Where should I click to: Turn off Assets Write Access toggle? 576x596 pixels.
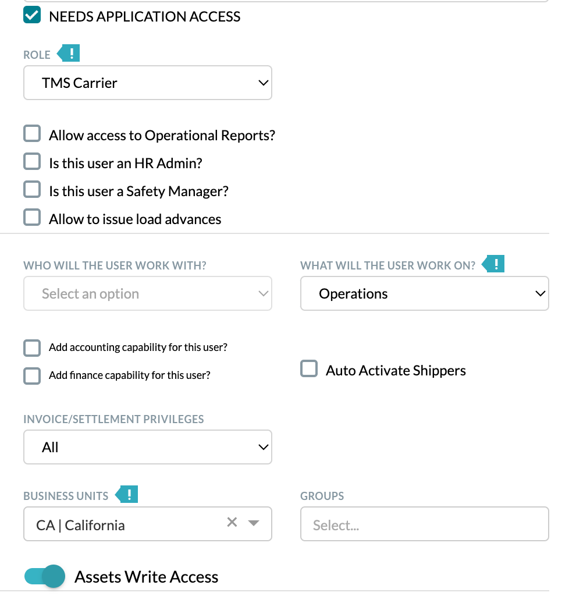(44, 576)
